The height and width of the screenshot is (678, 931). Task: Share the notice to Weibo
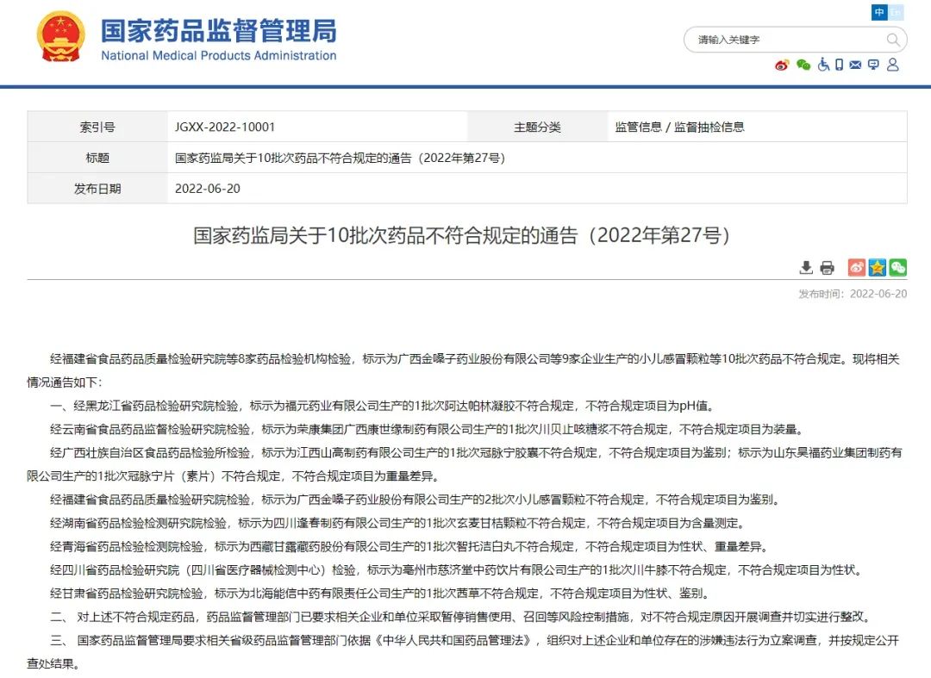point(856,267)
